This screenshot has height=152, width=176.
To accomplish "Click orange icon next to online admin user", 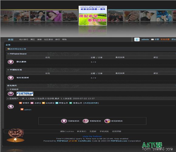I will click(22, 109).
